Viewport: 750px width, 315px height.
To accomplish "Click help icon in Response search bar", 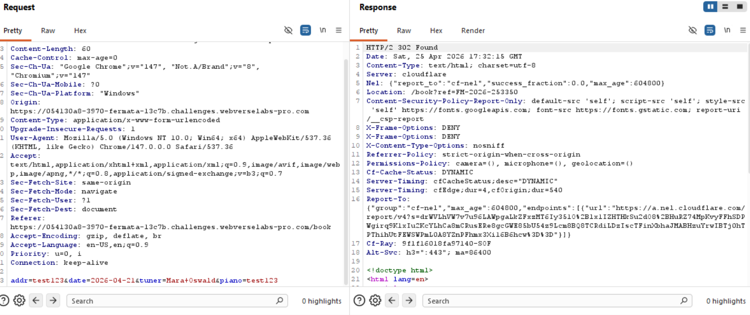I will 359,301.
